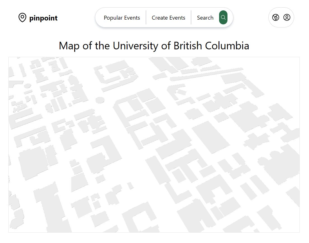This screenshot has width=309, height=243.
Task: Click the green magnifier search button
Action: coord(223,17)
